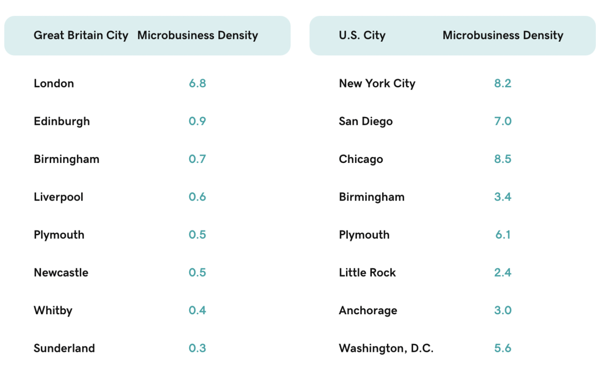Click U.S. Plymouth's 6.1 density value
The width and height of the screenshot is (601, 365).
(x=503, y=235)
